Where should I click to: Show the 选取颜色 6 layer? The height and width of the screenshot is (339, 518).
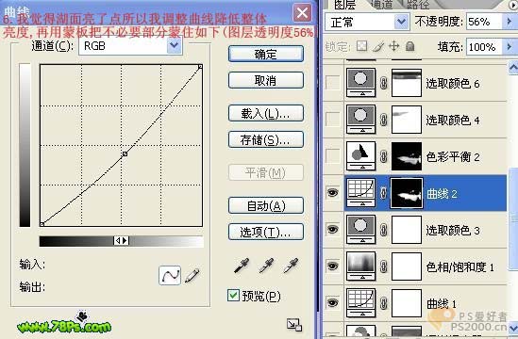point(333,83)
